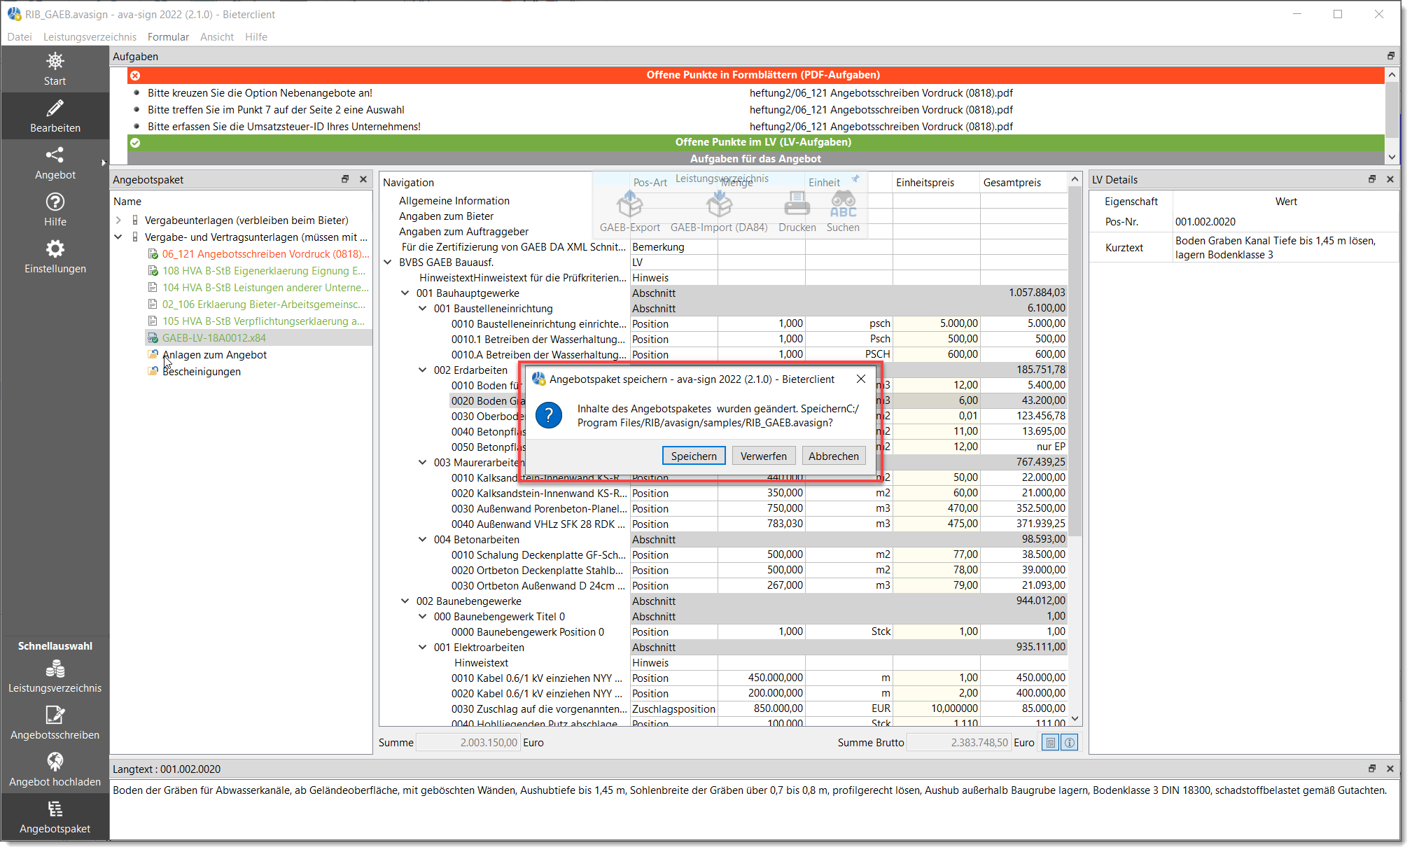The width and height of the screenshot is (1412, 852).
Task: Click Verwerfen in the dialog
Action: (x=764, y=456)
